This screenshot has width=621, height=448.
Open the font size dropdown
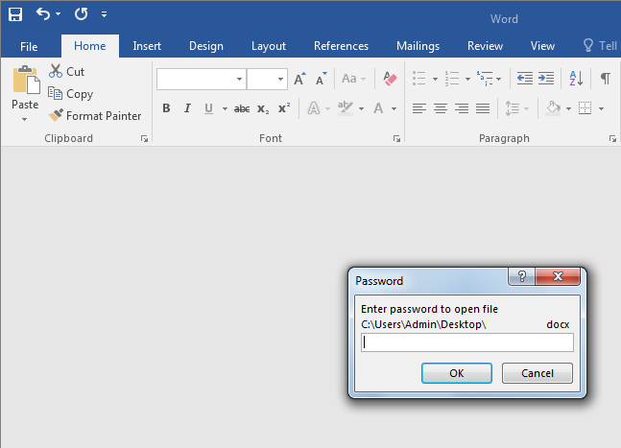coord(280,79)
